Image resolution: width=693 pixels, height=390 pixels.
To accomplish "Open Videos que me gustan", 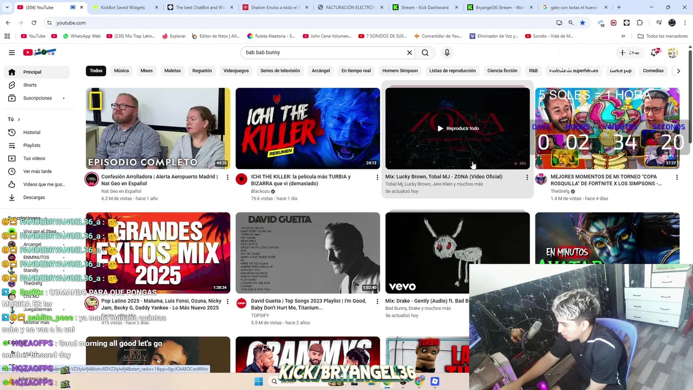I will coord(36,184).
